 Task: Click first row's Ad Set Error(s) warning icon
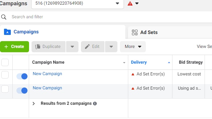pos(133,74)
